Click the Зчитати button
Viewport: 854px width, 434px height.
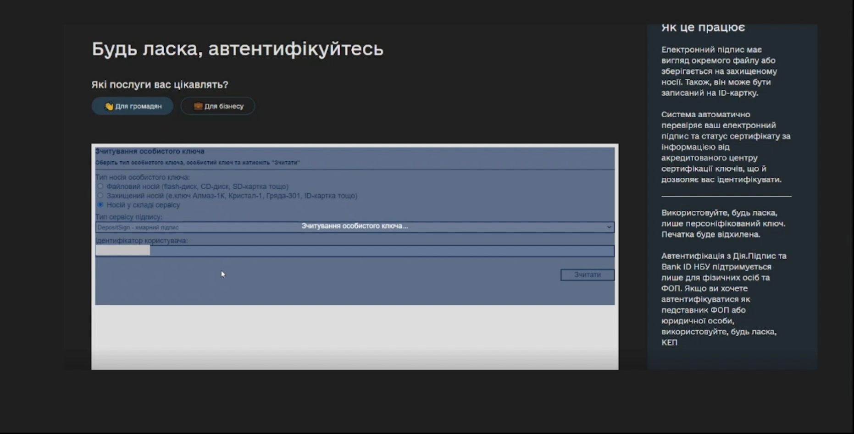click(587, 275)
